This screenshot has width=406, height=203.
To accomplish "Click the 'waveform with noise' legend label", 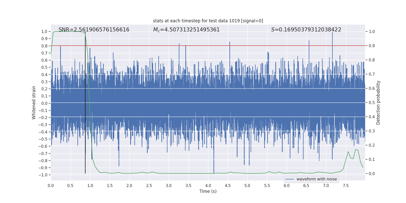I will [x=316, y=179].
